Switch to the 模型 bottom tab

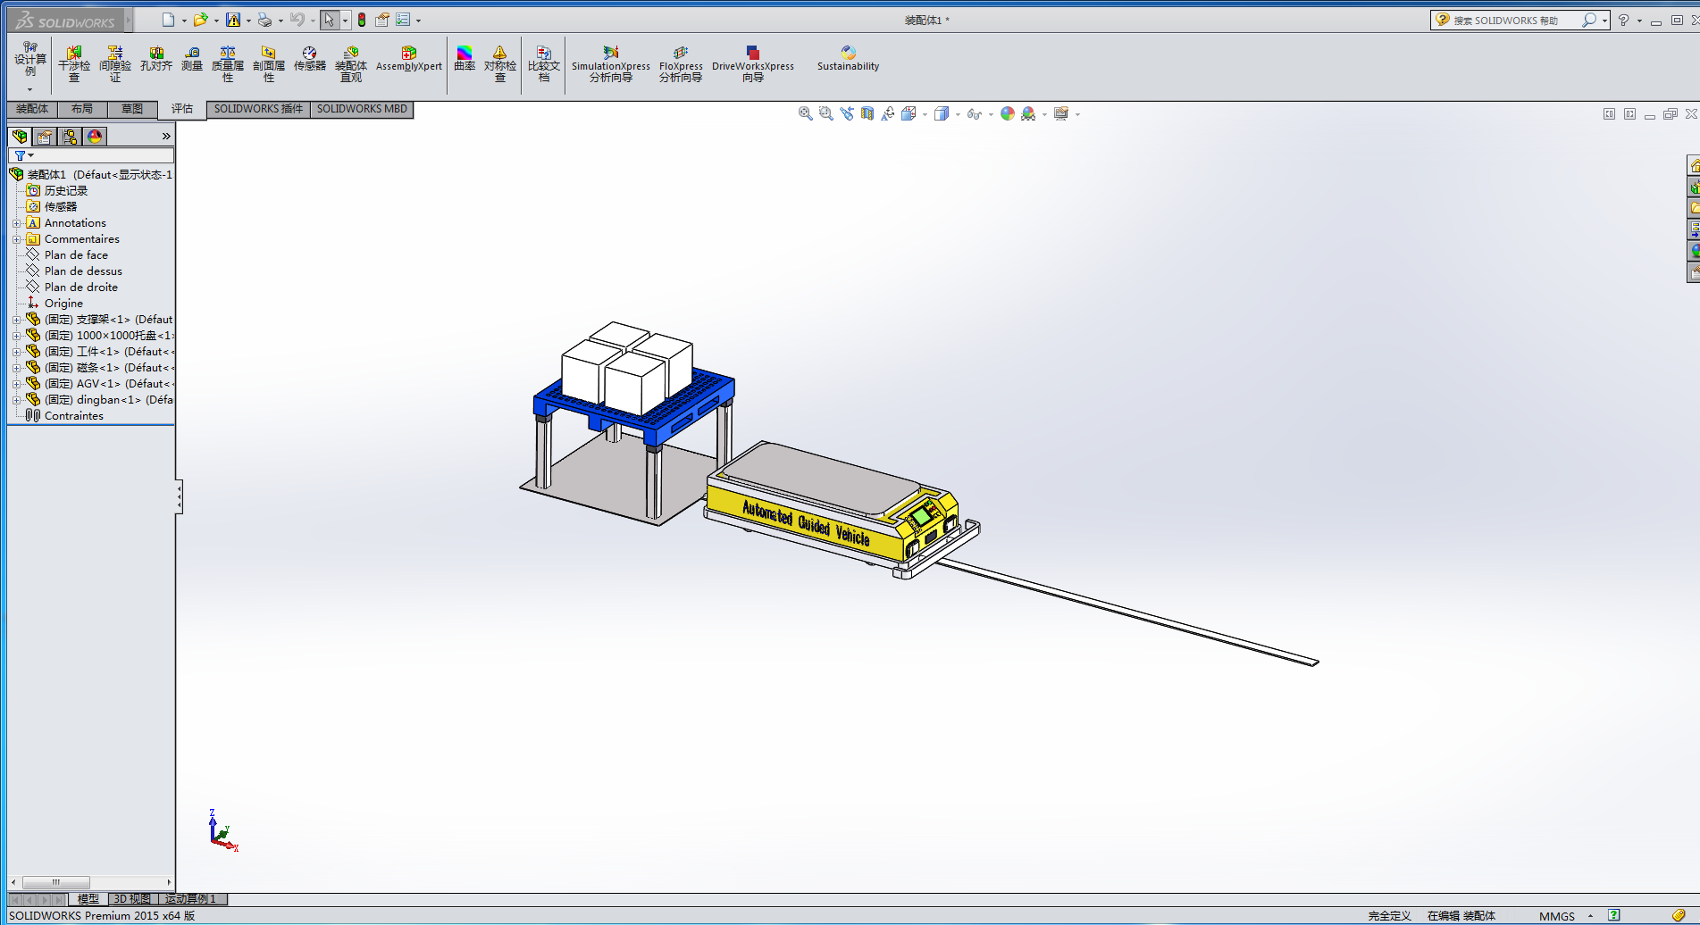tap(88, 899)
